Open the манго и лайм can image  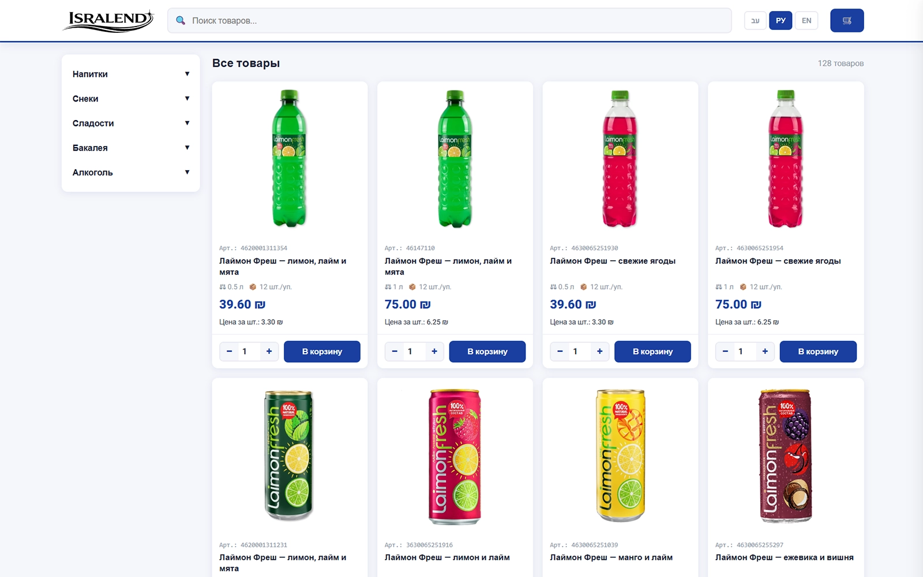(x=620, y=456)
